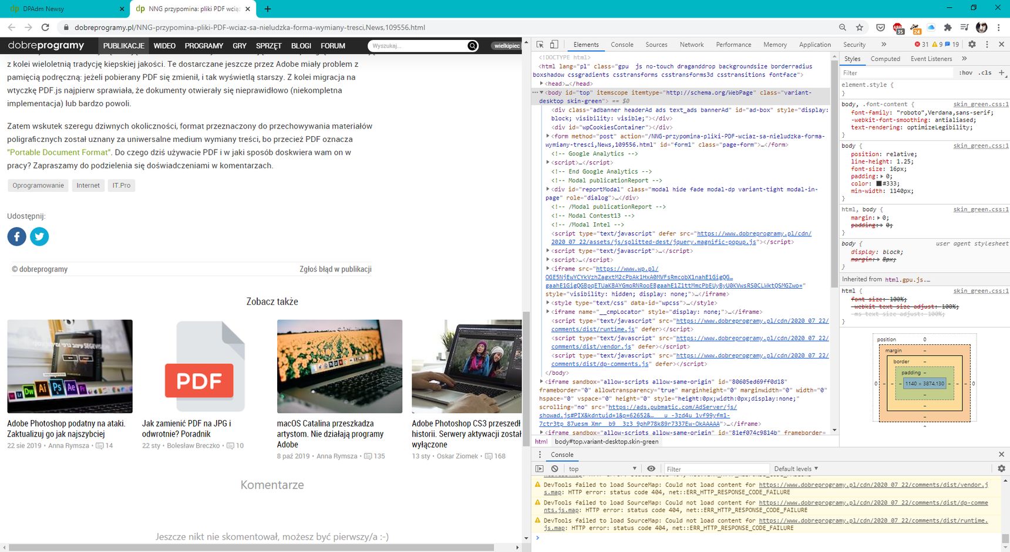
Task: Open the Extensions puzzle icon
Action: point(948,27)
